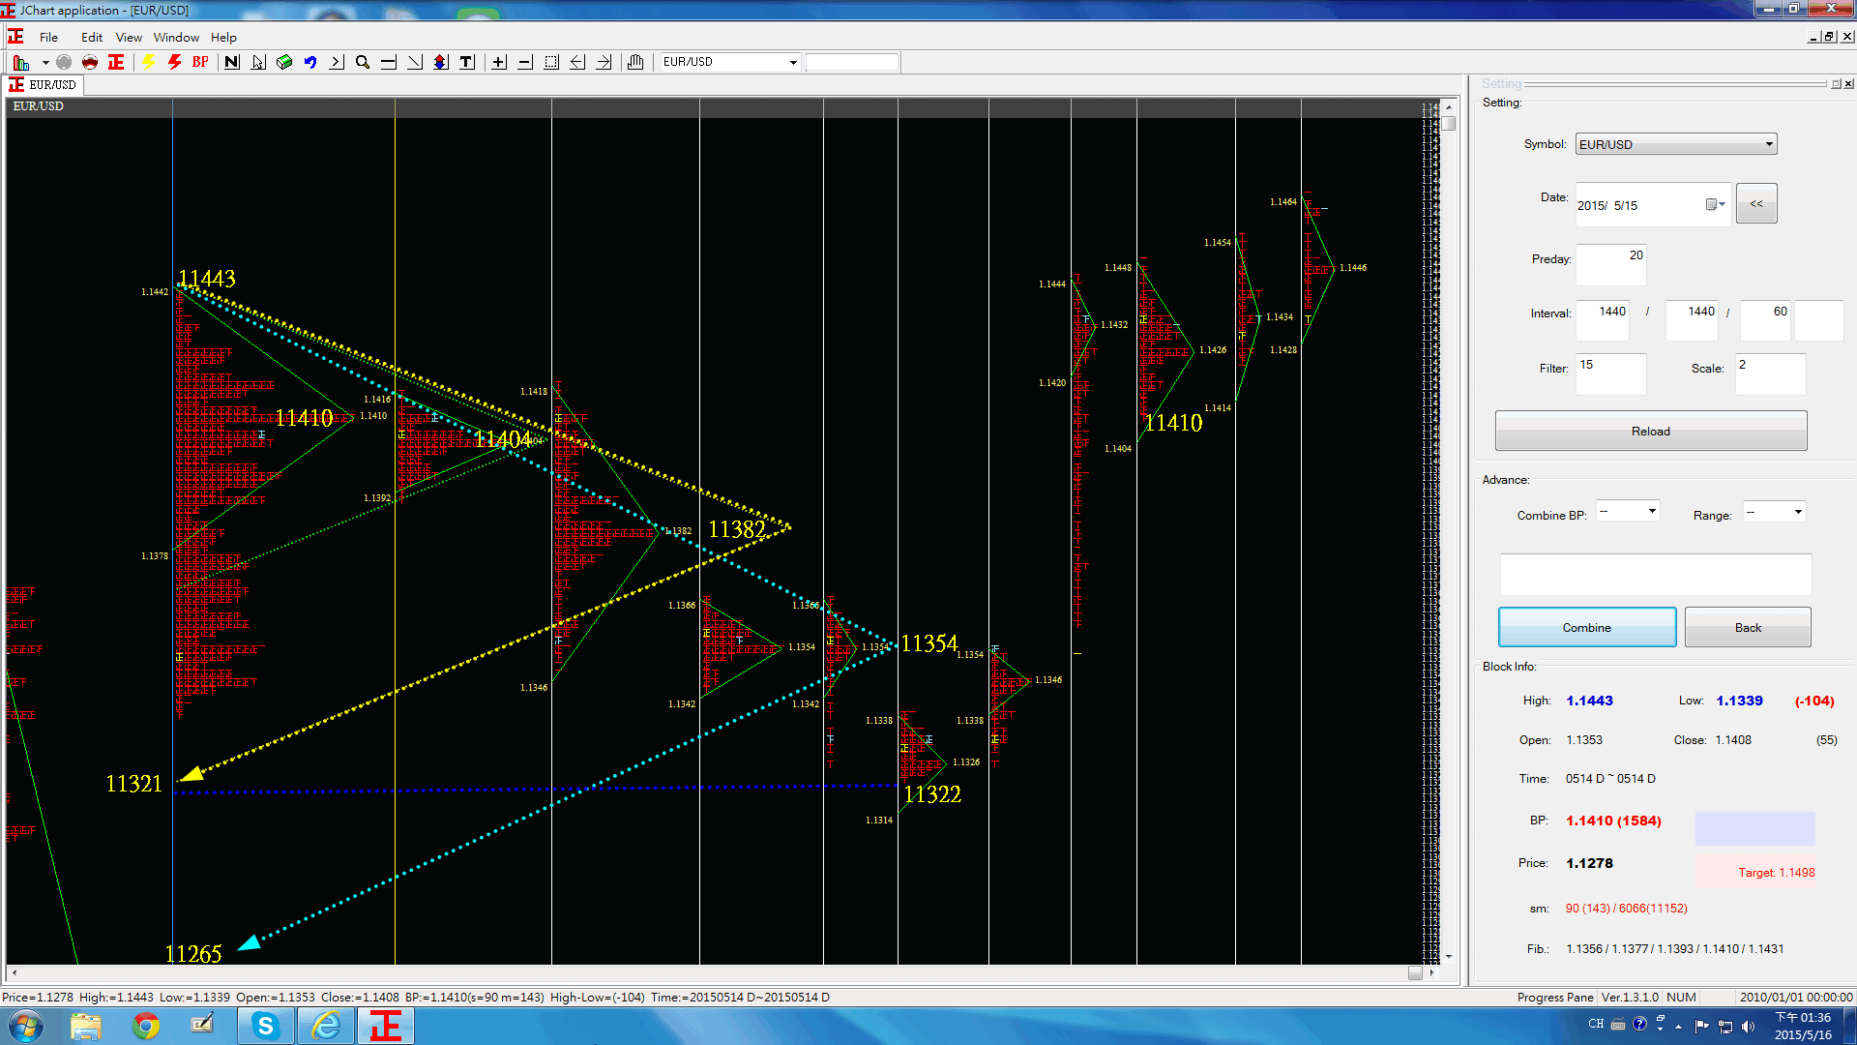
Task: Click the chart scrollbar left arrow
Action: [14, 973]
